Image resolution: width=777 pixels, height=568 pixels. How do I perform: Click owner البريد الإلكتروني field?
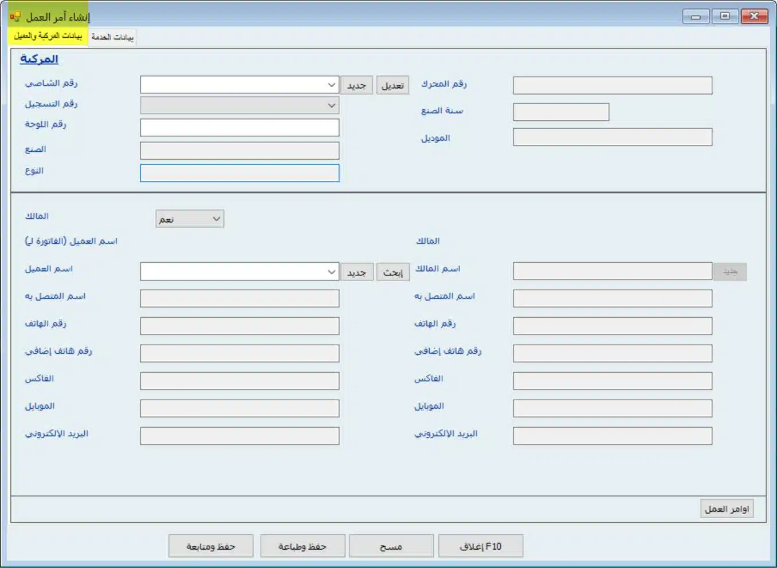click(613, 436)
